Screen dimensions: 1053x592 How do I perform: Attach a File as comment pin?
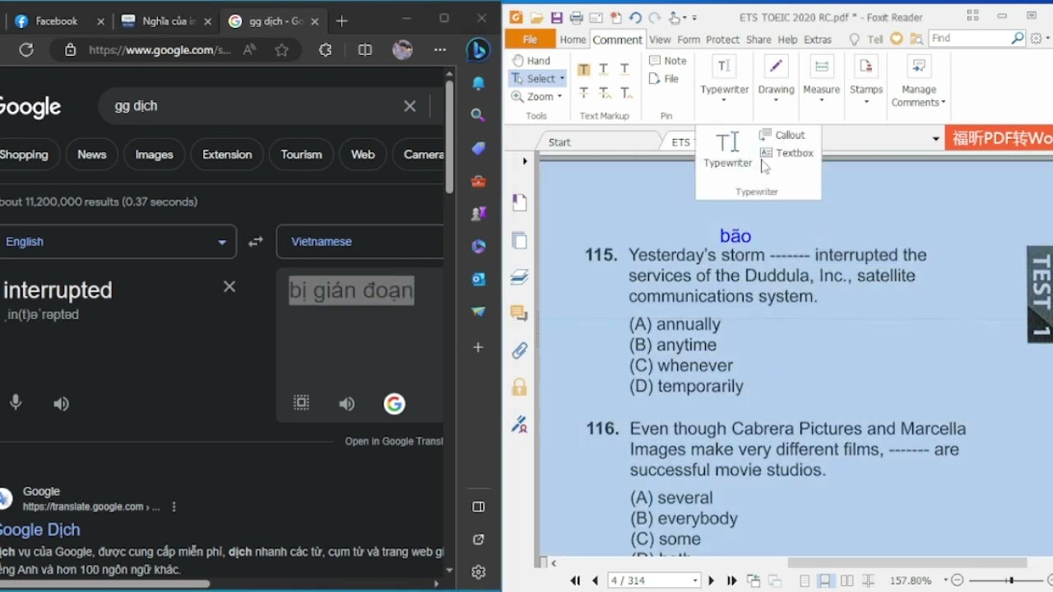coord(664,79)
